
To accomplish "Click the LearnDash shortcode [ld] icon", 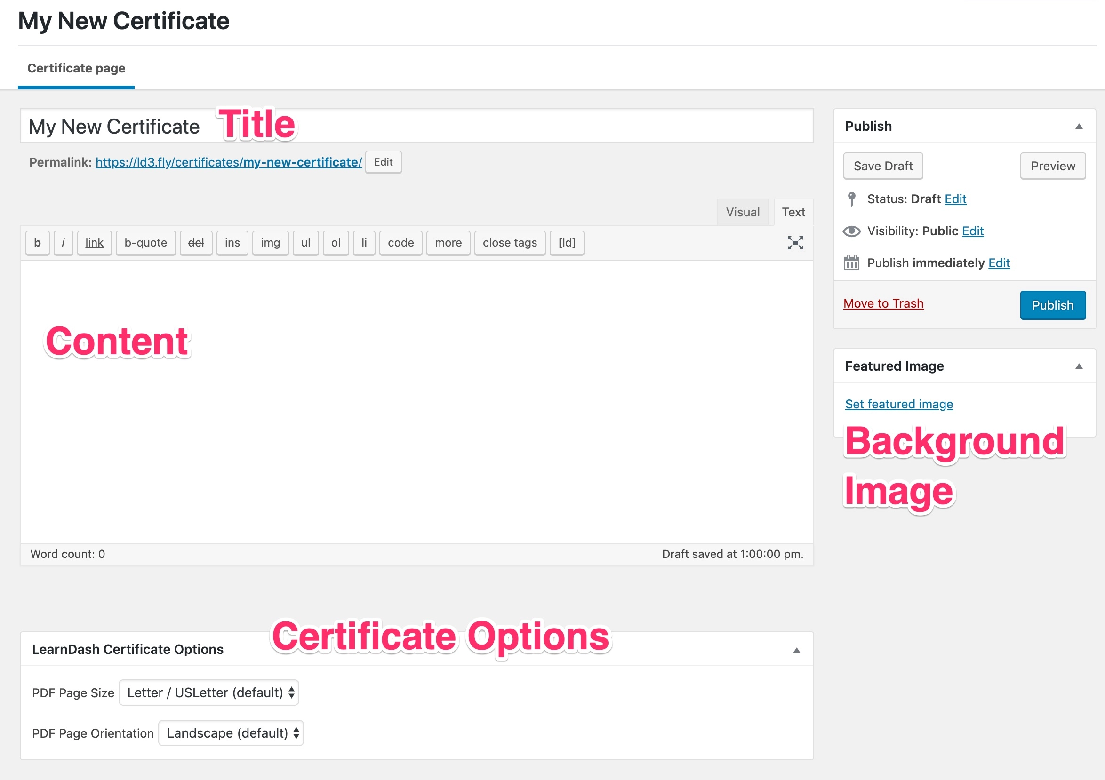I will [x=566, y=243].
